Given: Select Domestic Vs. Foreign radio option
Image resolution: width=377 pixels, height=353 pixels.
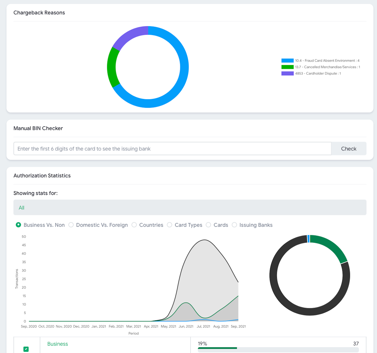Looking at the screenshot, I should click(71, 225).
